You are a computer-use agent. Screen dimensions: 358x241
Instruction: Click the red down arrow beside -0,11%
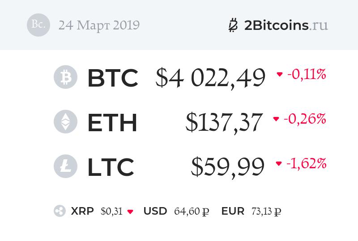(x=280, y=75)
